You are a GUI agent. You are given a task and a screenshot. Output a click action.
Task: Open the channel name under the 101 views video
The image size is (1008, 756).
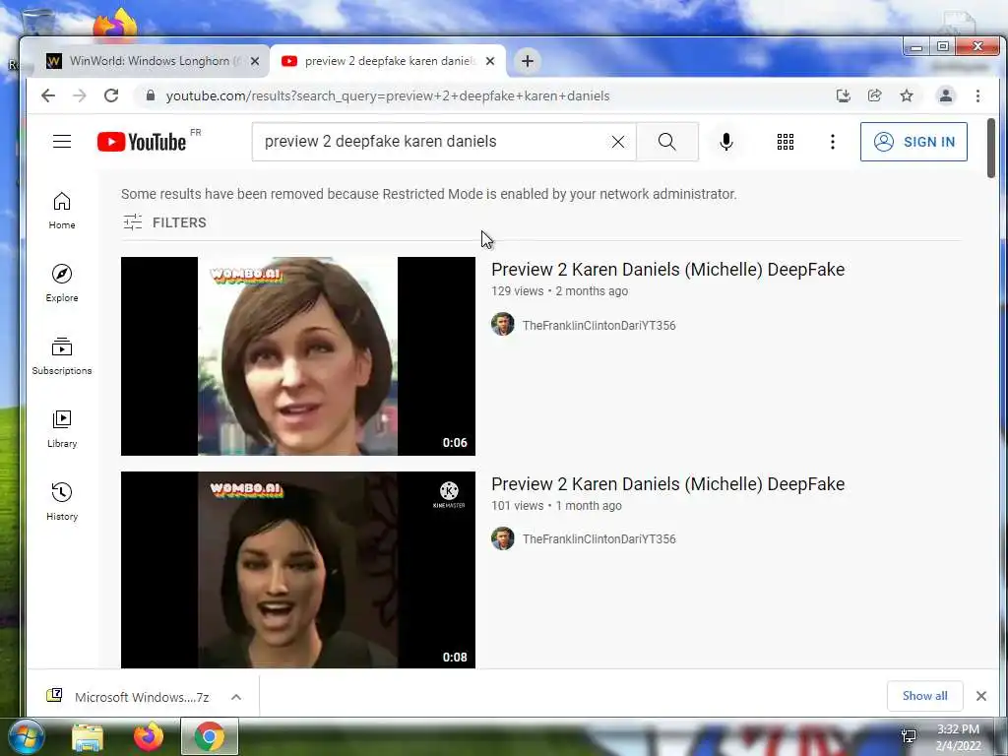click(x=598, y=539)
